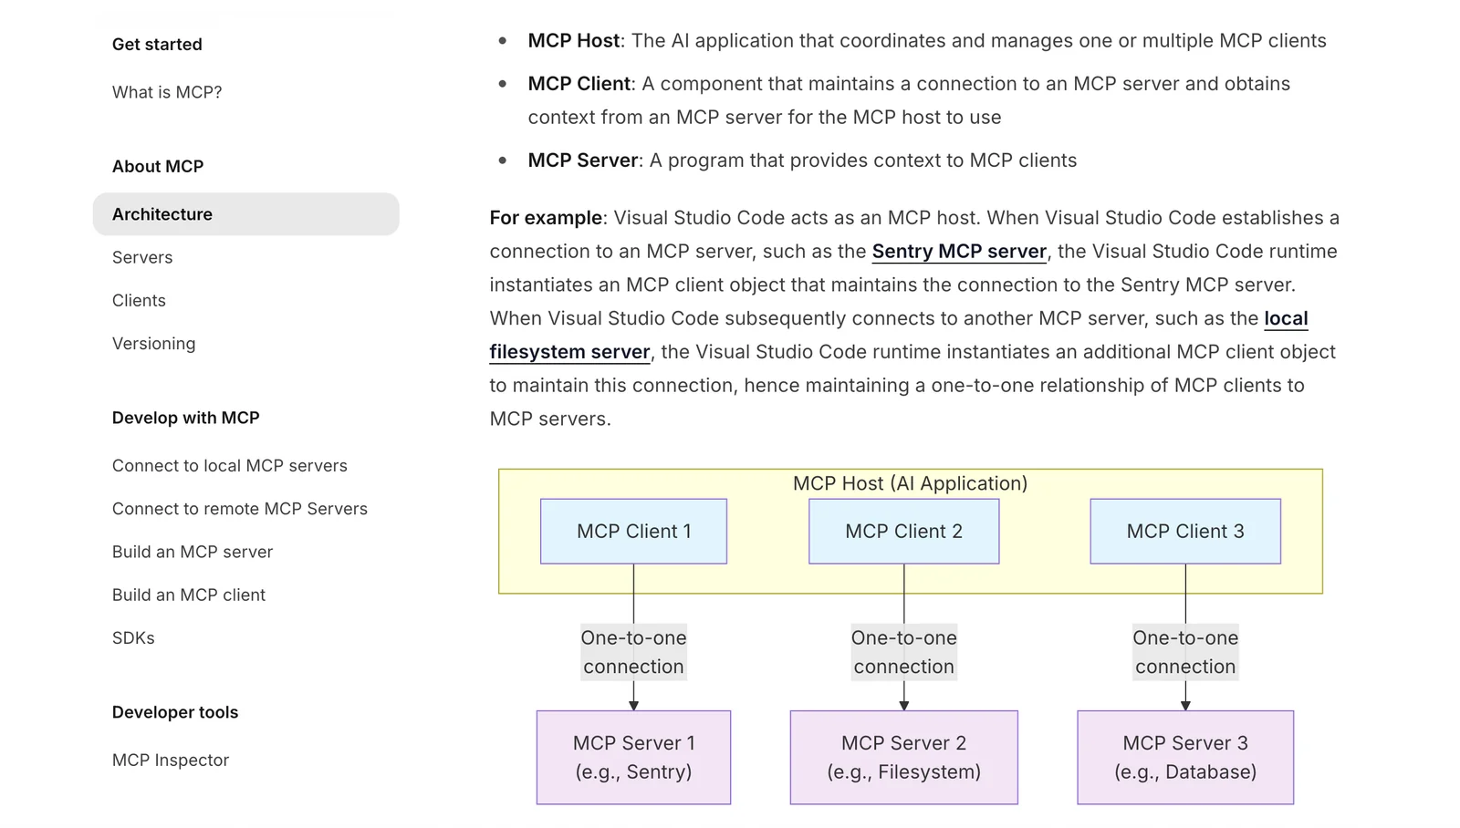Go to "Build an MCP client" tutorial
Viewport: 1460px width, 828px height.
coord(188,595)
